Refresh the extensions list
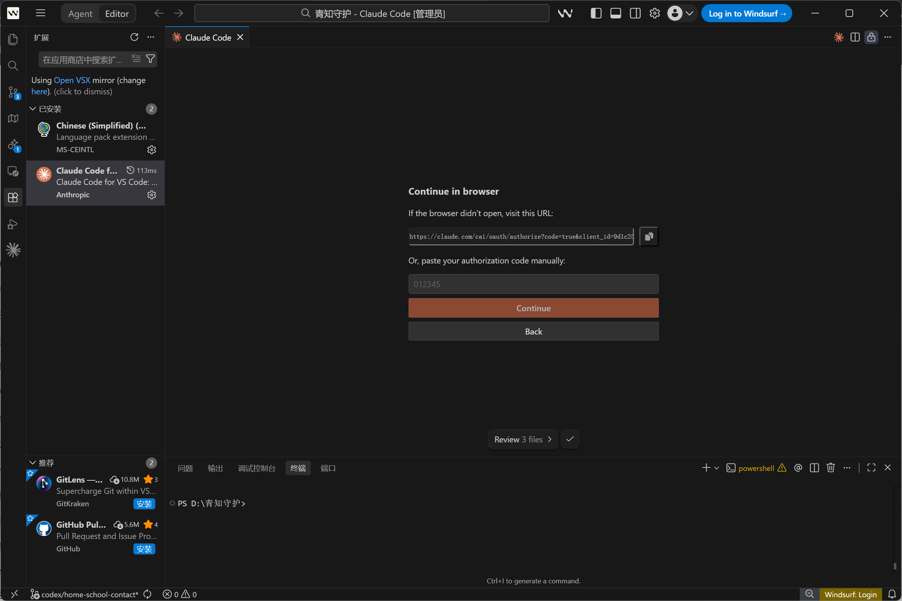Screen dimensions: 902x601 [134, 37]
